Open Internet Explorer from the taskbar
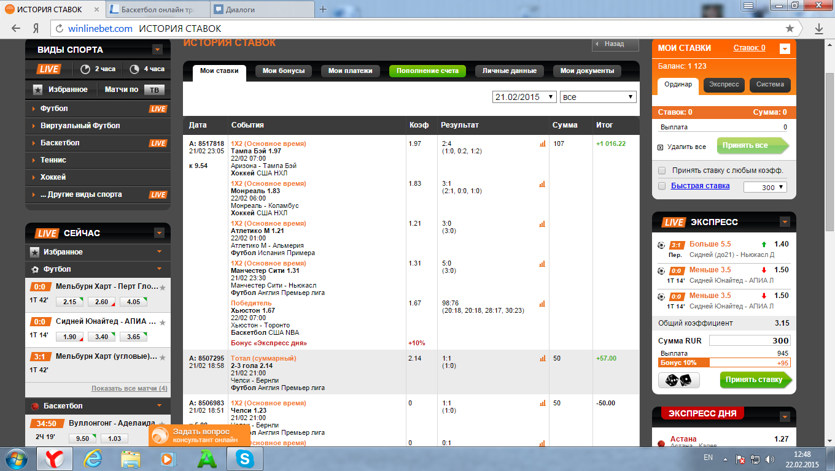This screenshot has width=835, height=471. (x=93, y=459)
